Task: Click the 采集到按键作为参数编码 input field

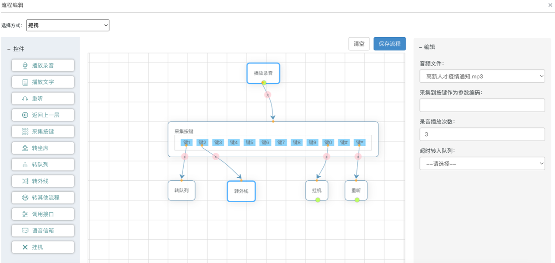Action: (482, 105)
